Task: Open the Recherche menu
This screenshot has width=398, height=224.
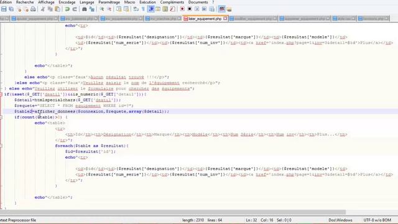Action: coord(25,2)
